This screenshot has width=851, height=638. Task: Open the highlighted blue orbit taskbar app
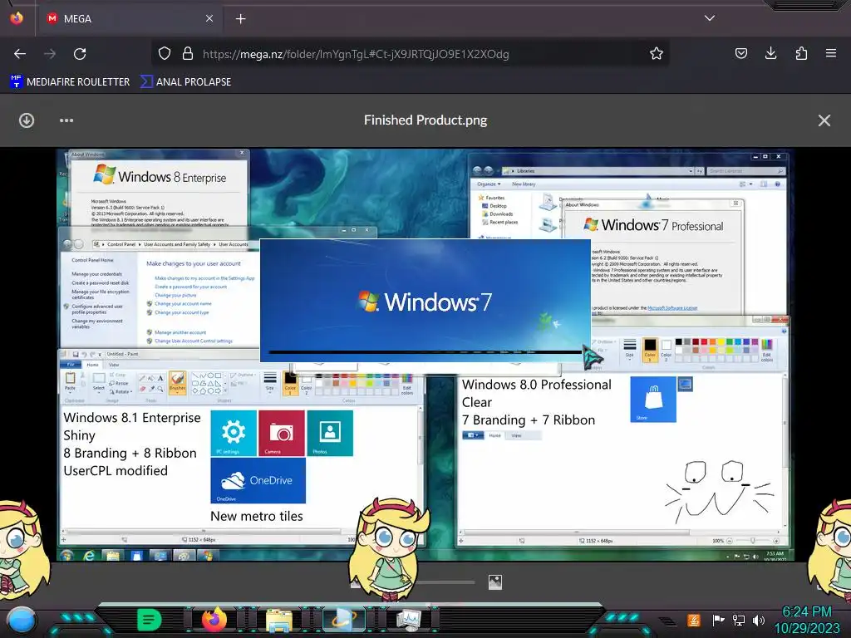pyautogui.click(x=344, y=620)
